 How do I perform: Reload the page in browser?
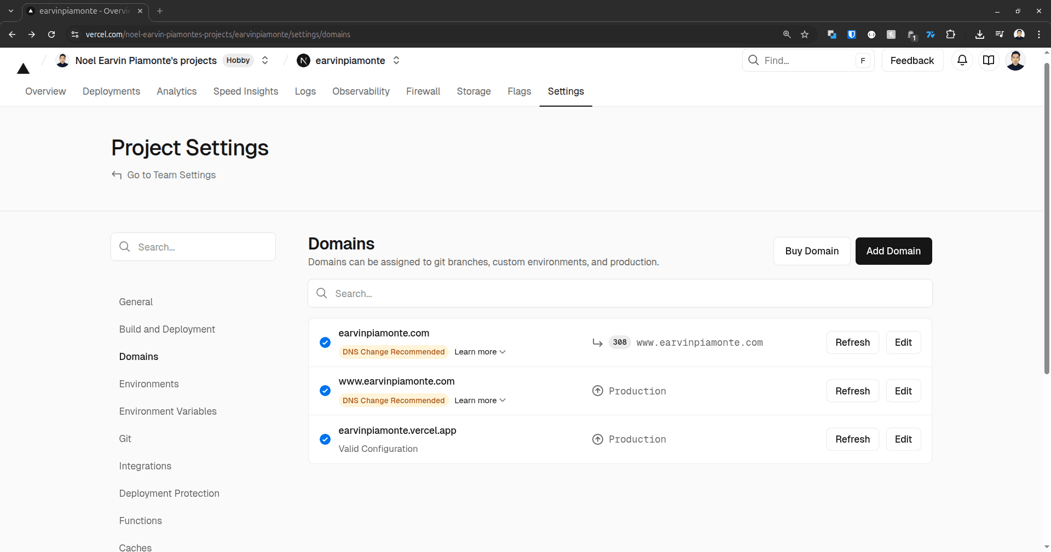pyautogui.click(x=51, y=34)
